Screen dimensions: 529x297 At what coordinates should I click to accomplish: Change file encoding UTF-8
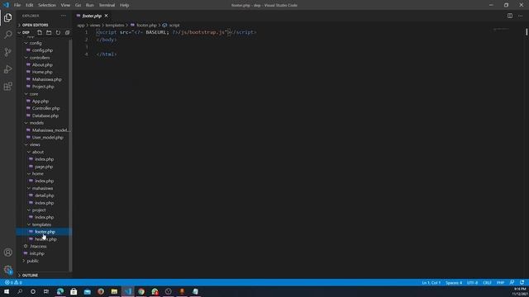click(x=472, y=282)
